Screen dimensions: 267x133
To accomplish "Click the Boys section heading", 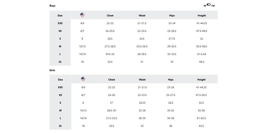I will point(52,6).
